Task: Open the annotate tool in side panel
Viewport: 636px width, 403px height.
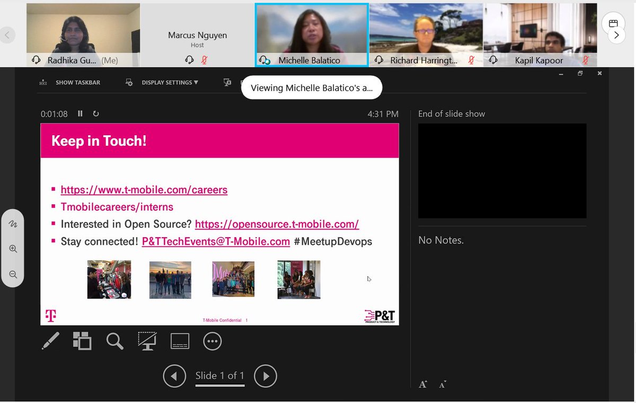Action: point(13,224)
